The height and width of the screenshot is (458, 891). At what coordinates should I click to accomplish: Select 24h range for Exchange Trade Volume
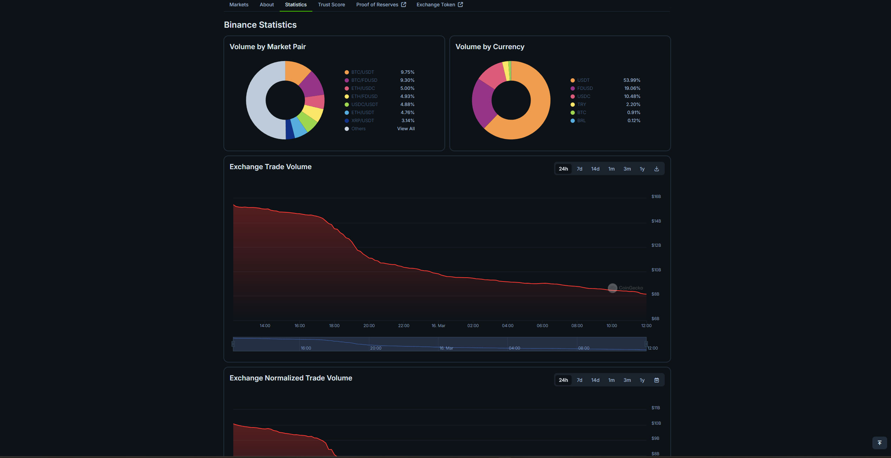[x=563, y=169]
